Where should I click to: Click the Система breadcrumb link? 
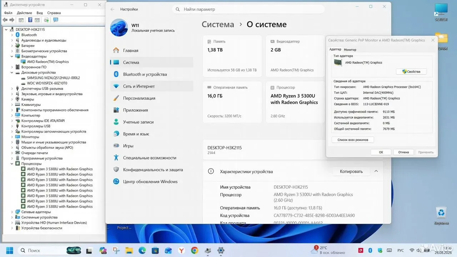tap(218, 24)
